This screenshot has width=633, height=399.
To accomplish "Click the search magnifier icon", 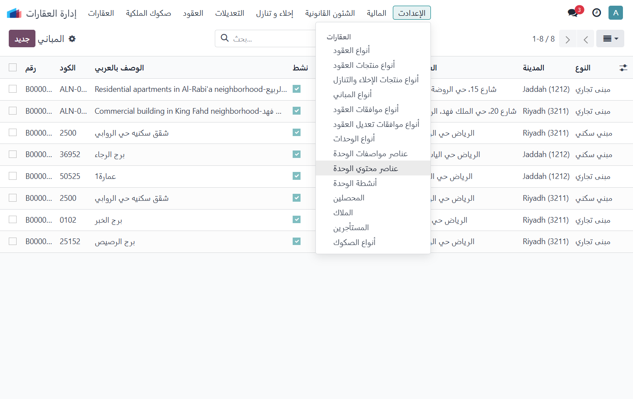I will (225, 38).
